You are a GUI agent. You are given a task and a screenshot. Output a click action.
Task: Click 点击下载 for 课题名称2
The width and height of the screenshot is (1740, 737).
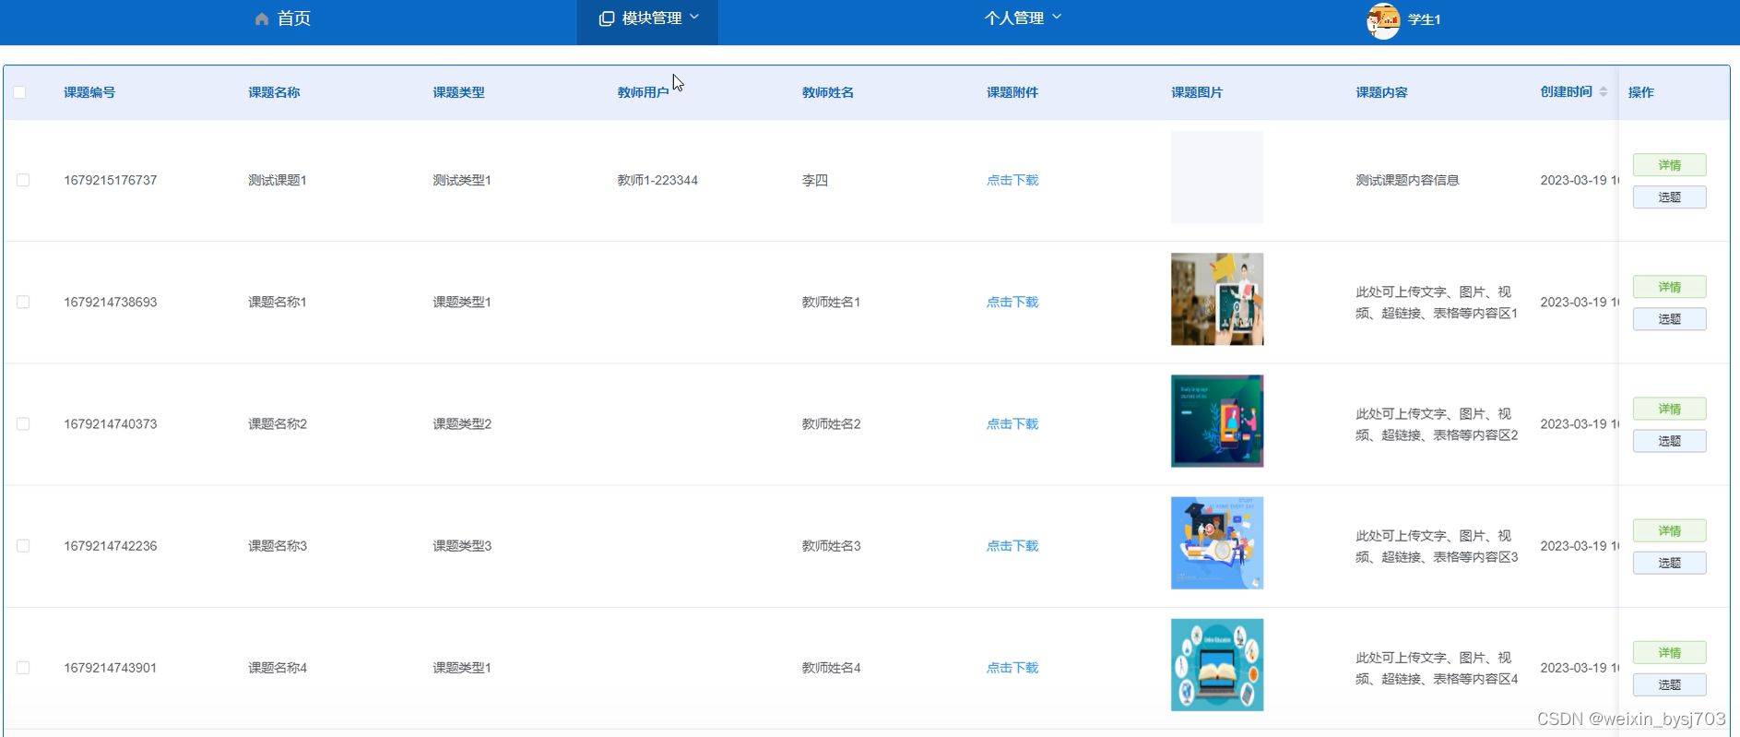(x=1012, y=423)
